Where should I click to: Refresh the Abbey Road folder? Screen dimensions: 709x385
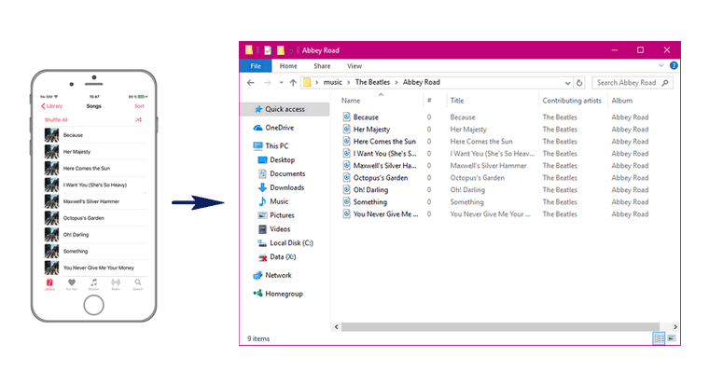click(579, 83)
